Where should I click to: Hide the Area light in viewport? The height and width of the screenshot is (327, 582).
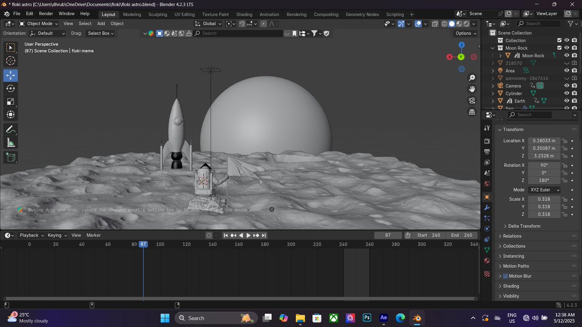coord(566,71)
